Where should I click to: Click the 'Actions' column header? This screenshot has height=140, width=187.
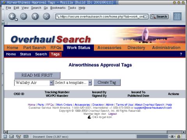tap(173, 94)
